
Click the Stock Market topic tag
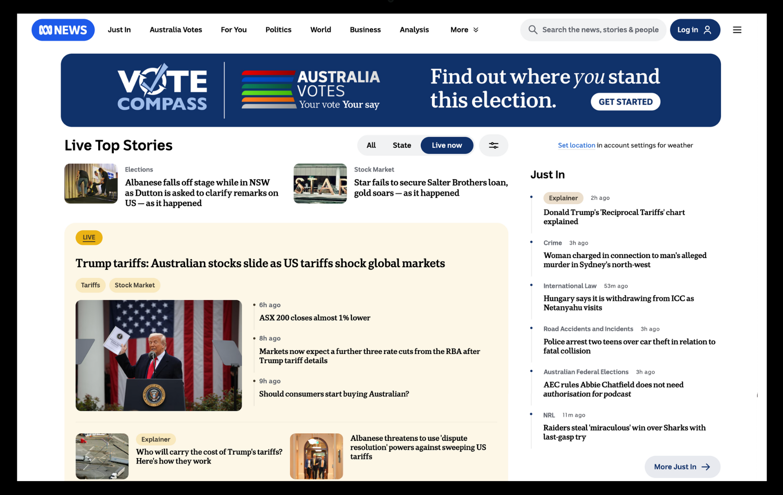[x=135, y=285]
